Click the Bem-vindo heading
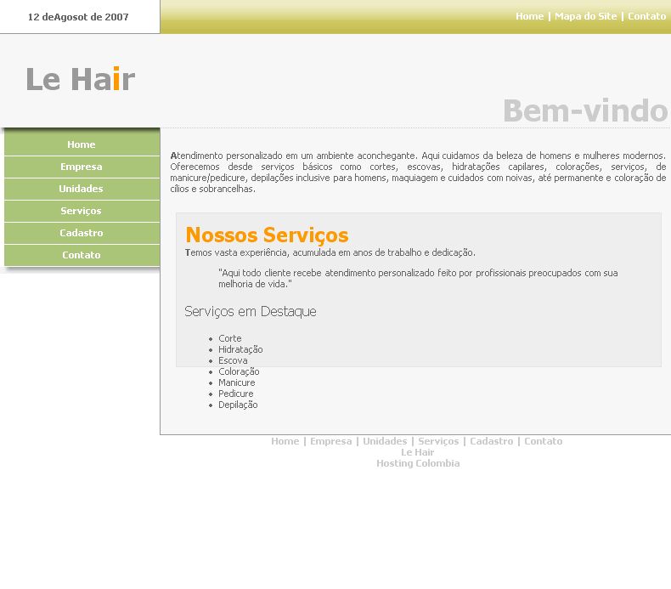 tap(585, 110)
